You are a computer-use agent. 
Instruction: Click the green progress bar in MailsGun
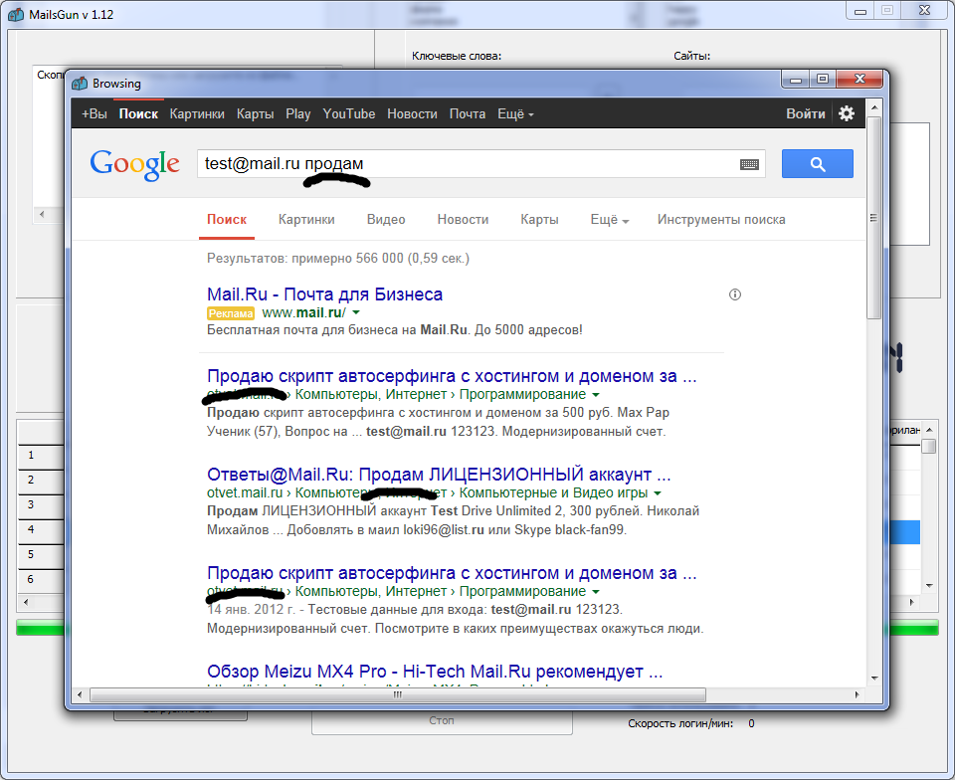pos(477,627)
